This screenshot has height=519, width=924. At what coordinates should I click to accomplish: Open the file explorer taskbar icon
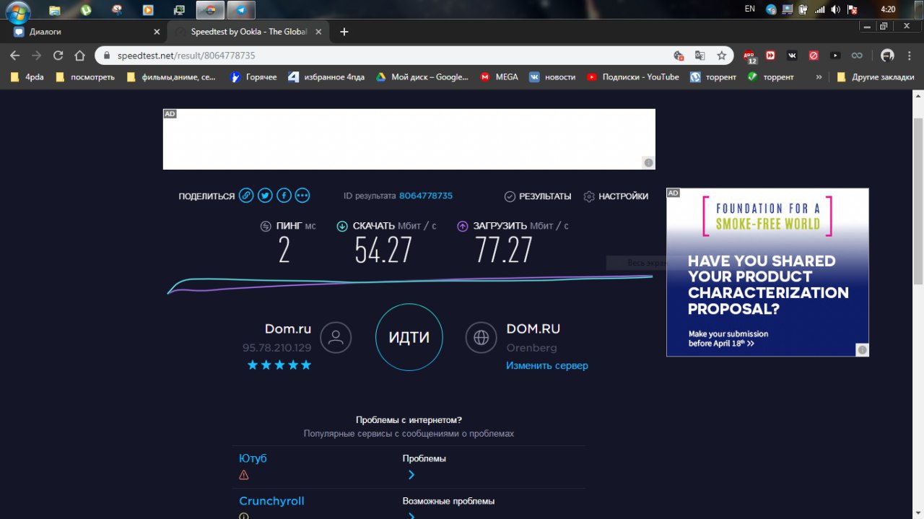click(x=55, y=10)
